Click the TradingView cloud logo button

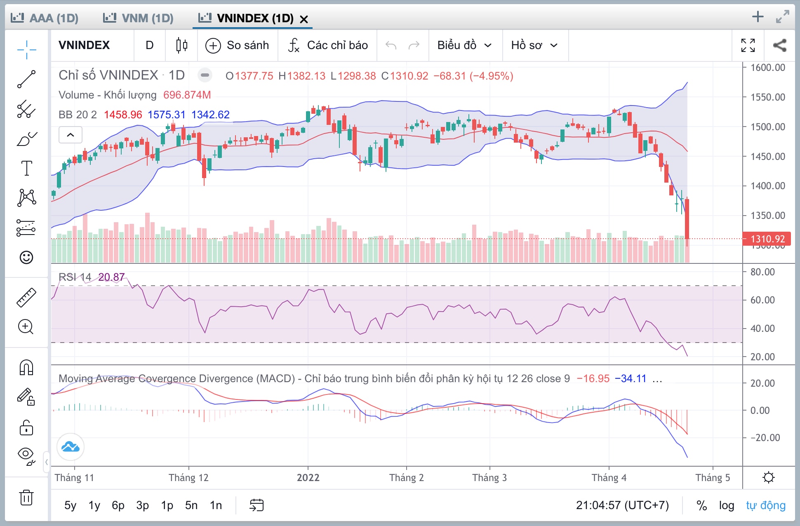coord(71,447)
